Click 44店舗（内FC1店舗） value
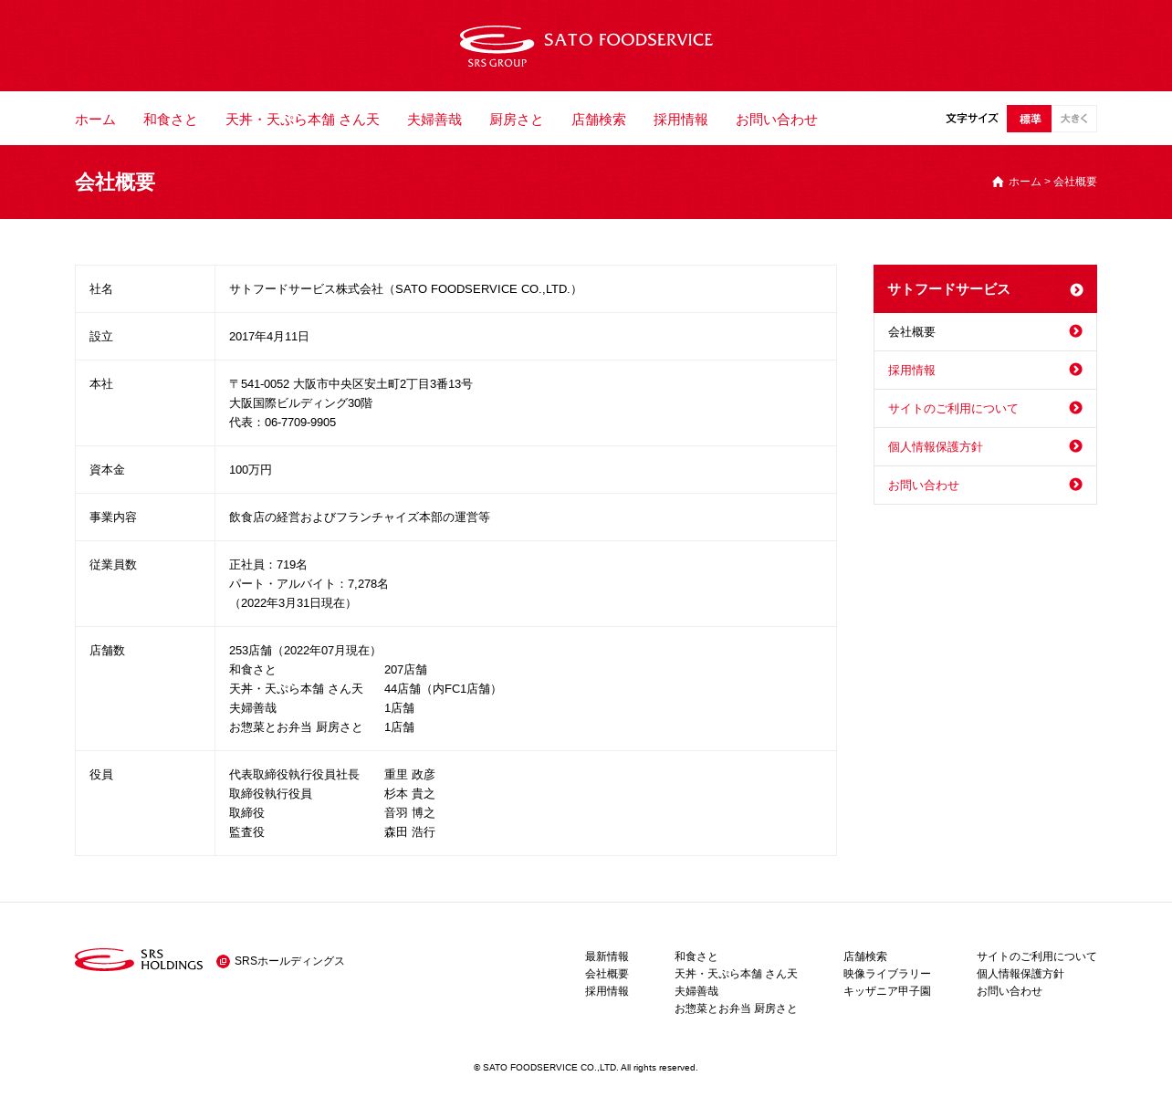 [443, 689]
